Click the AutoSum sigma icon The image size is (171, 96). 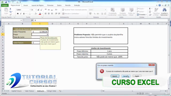150,9
